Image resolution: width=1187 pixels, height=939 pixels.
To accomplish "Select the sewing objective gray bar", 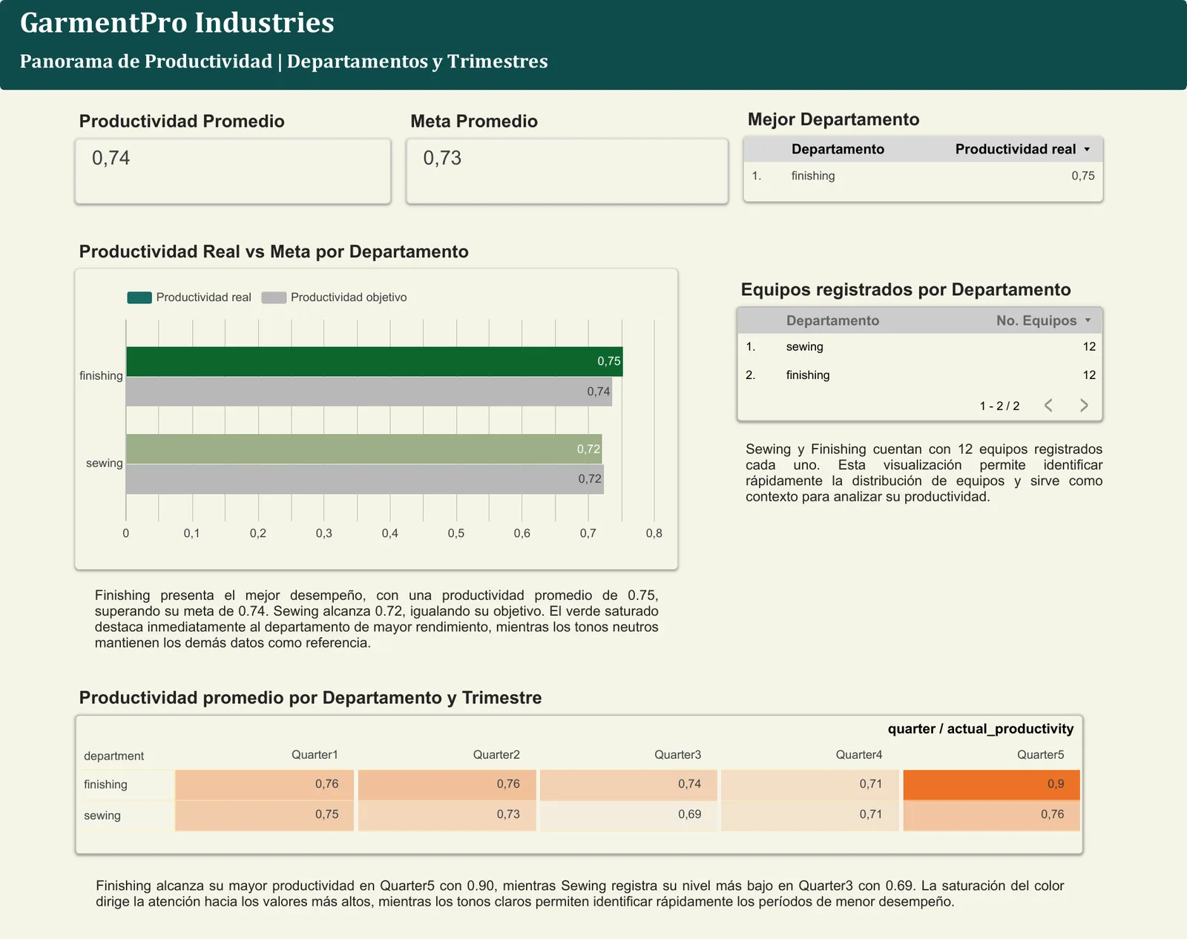I will tap(364, 479).
